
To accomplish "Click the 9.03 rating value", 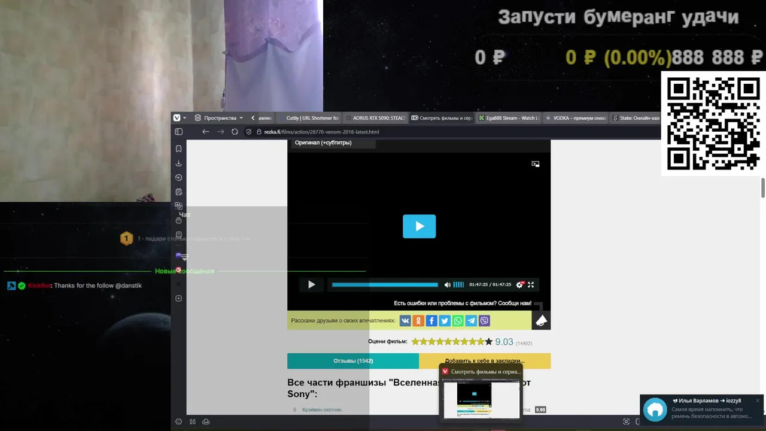I will pyautogui.click(x=504, y=342).
